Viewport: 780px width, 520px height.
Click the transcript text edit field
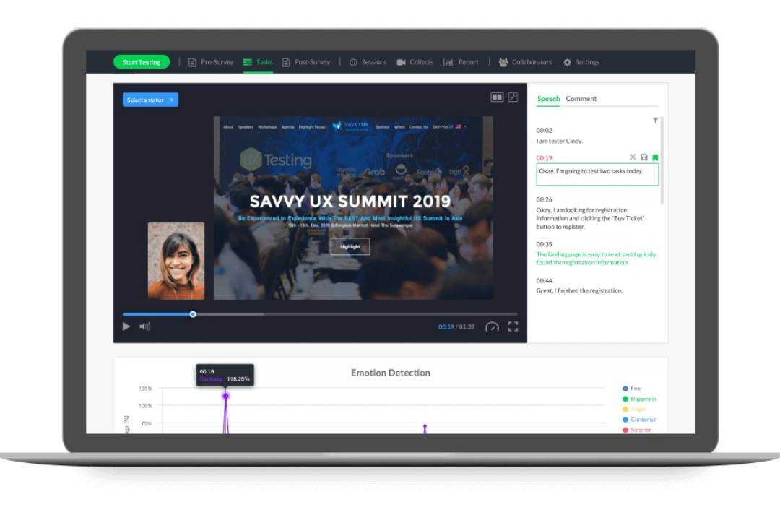(597, 175)
